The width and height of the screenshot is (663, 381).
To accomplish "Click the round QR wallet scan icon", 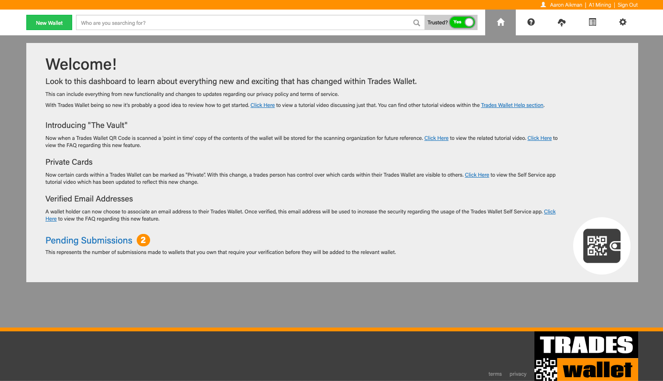I will (602, 246).
